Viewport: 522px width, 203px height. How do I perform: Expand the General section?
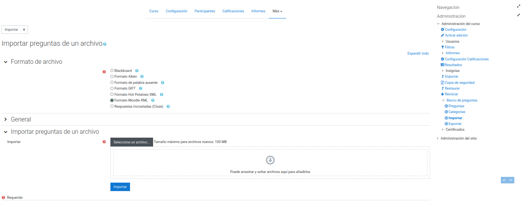click(x=6, y=120)
